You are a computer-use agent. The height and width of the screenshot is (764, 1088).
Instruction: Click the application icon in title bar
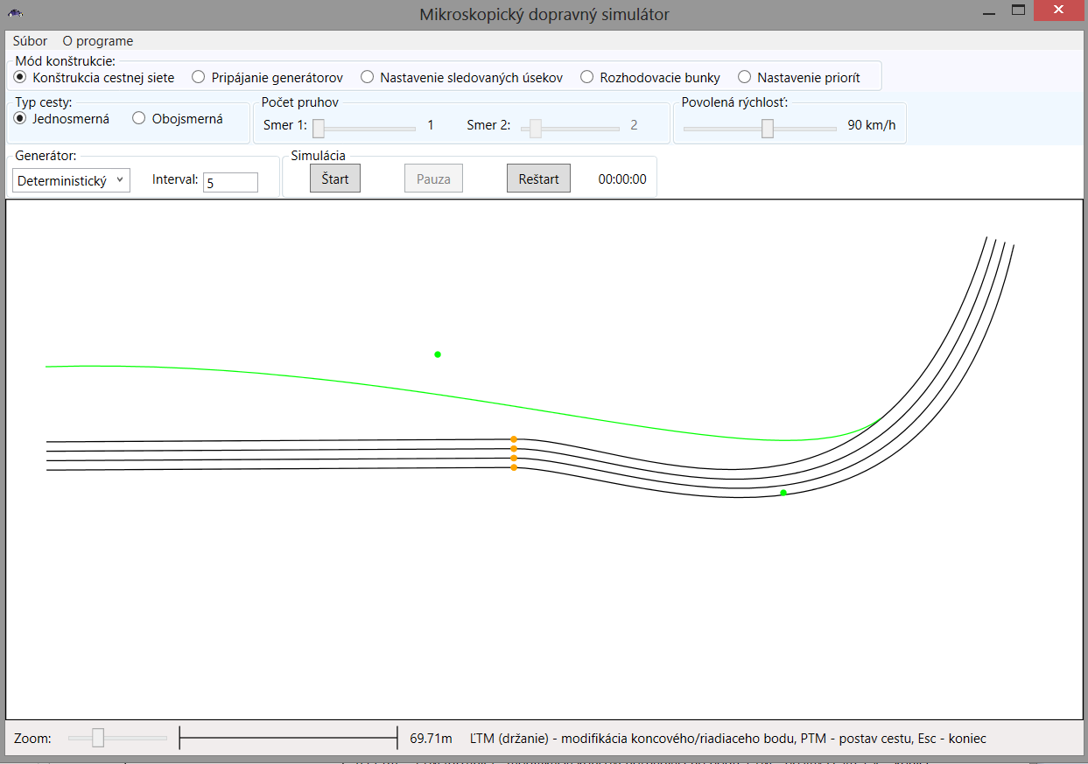point(16,13)
